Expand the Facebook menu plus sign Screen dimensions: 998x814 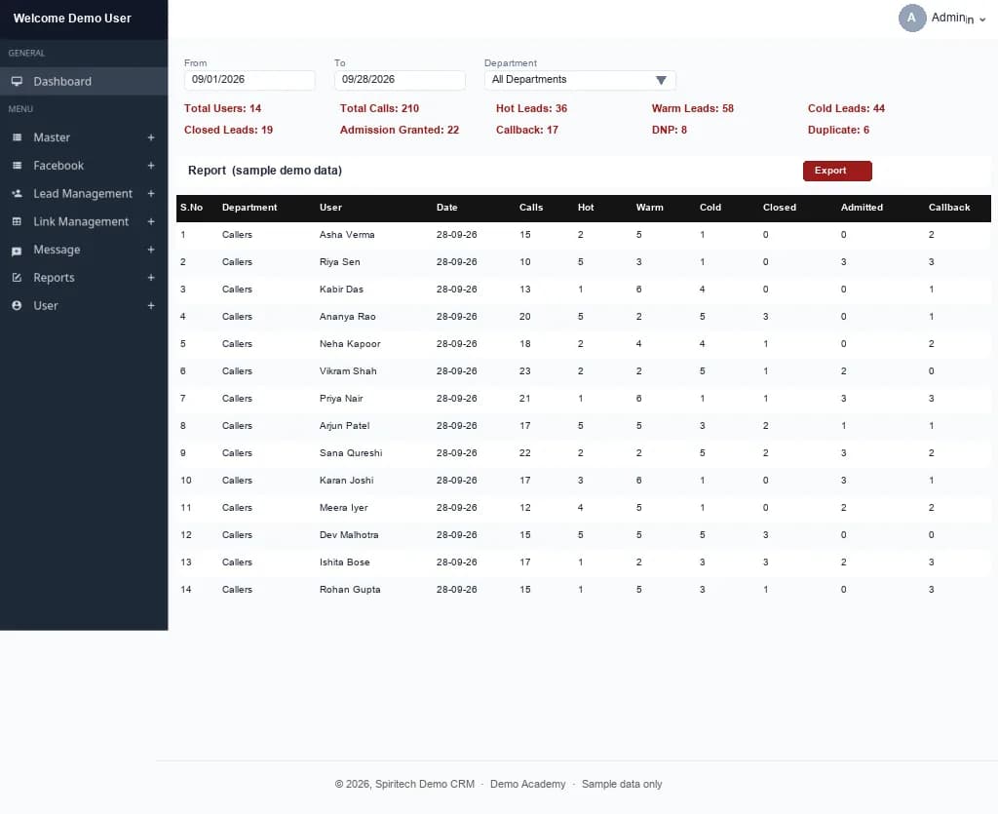pyautogui.click(x=151, y=166)
